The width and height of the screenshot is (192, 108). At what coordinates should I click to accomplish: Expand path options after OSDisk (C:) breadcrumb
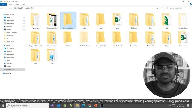pyautogui.click(x=34, y=8)
